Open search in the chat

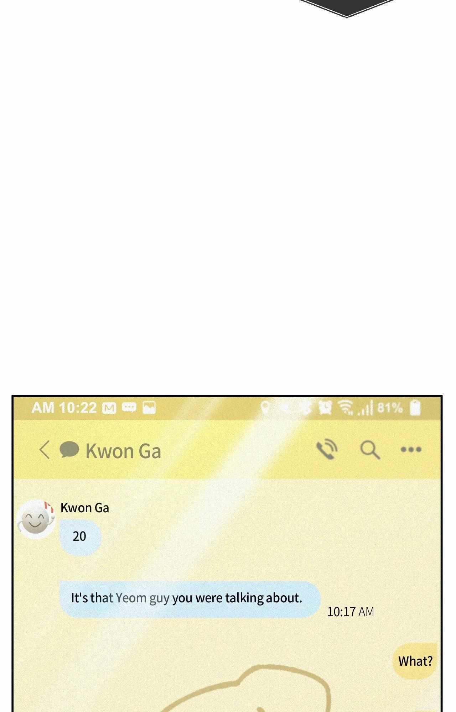[x=370, y=450]
